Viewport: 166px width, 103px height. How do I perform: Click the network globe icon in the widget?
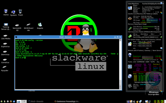[x=130, y=55]
